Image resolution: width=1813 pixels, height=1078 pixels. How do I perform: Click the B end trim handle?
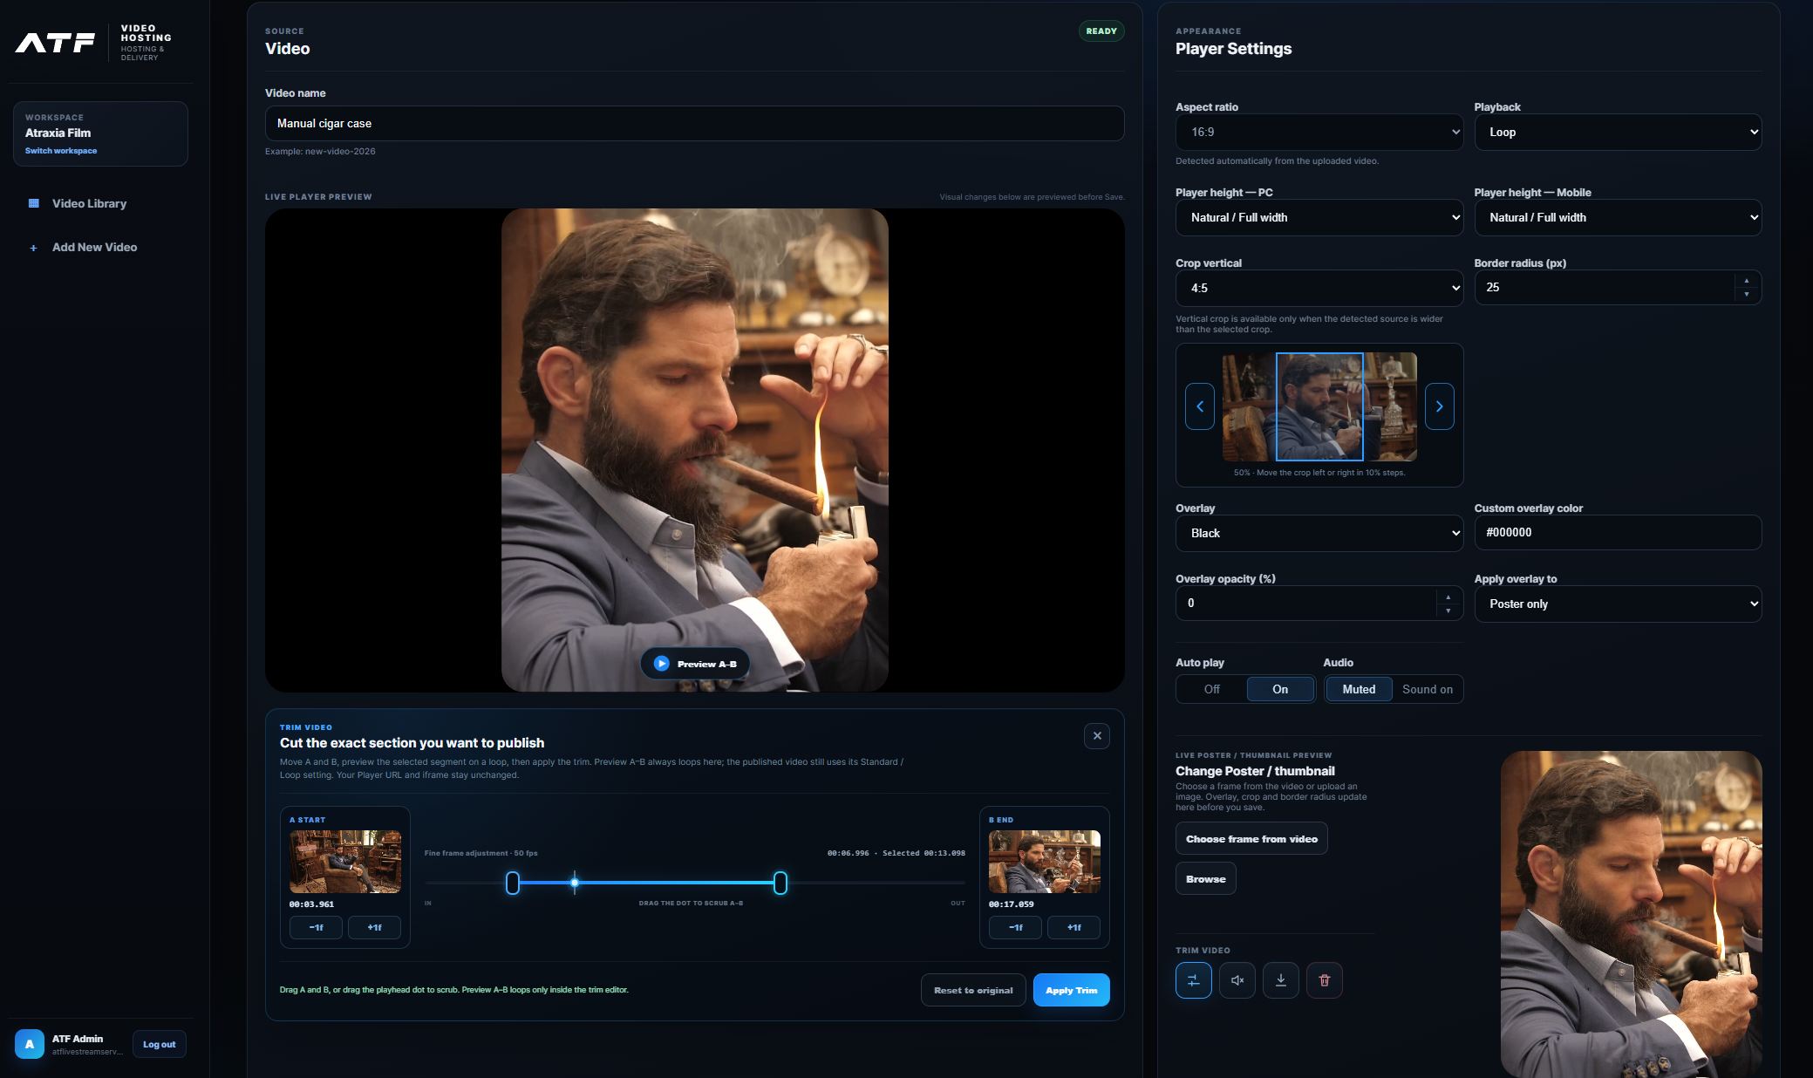click(780, 883)
